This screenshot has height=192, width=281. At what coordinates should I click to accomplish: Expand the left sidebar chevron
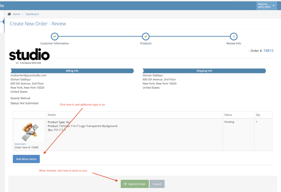pyautogui.click(x=1, y=22)
